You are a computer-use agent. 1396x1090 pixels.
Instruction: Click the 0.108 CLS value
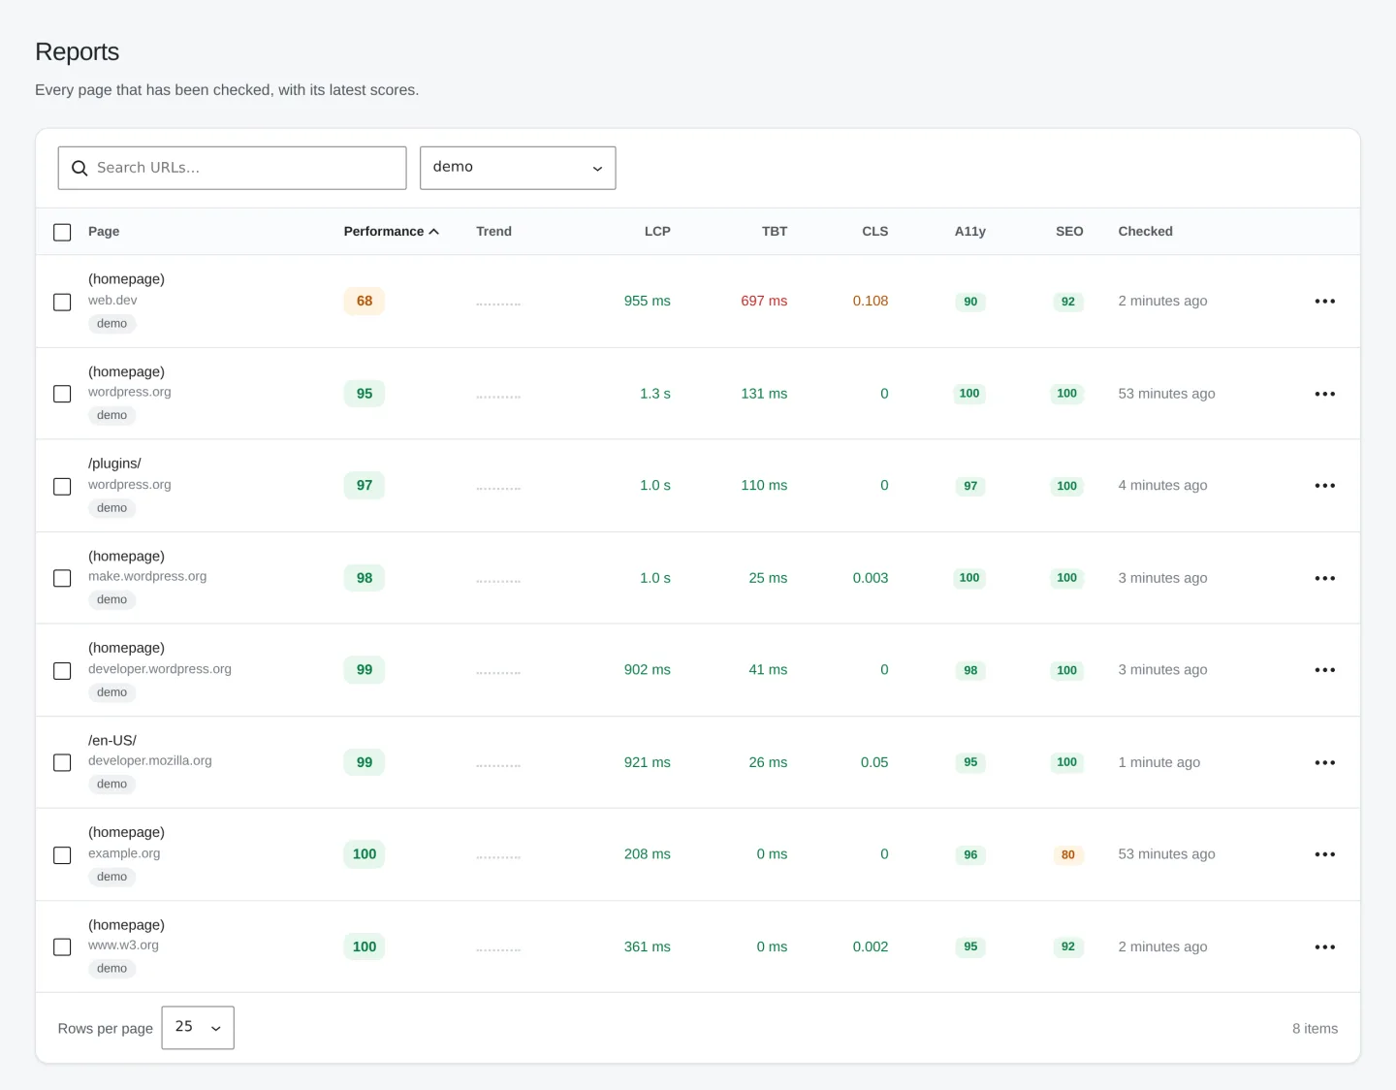[x=871, y=302]
